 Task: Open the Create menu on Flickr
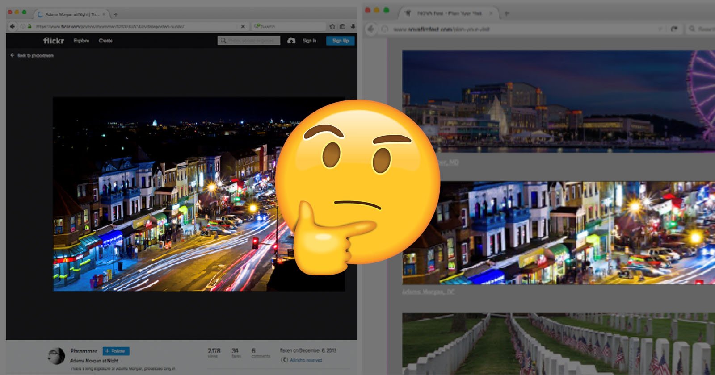tap(105, 41)
